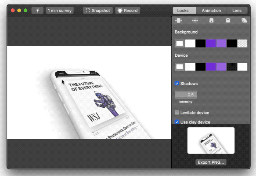Click the Snapshot camera frame icon
Viewport: 256px width, 176px height.
tap(88, 11)
